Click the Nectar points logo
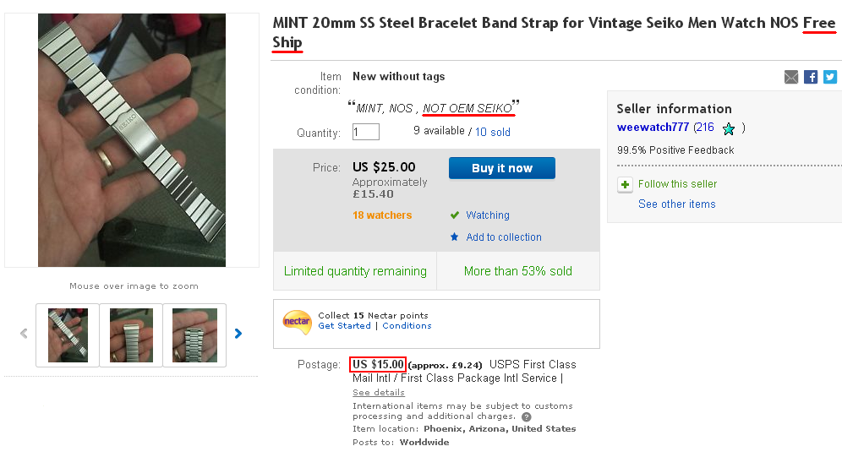 [297, 321]
